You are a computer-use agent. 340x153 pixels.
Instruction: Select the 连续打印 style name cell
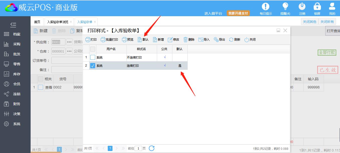(x=142, y=66)
